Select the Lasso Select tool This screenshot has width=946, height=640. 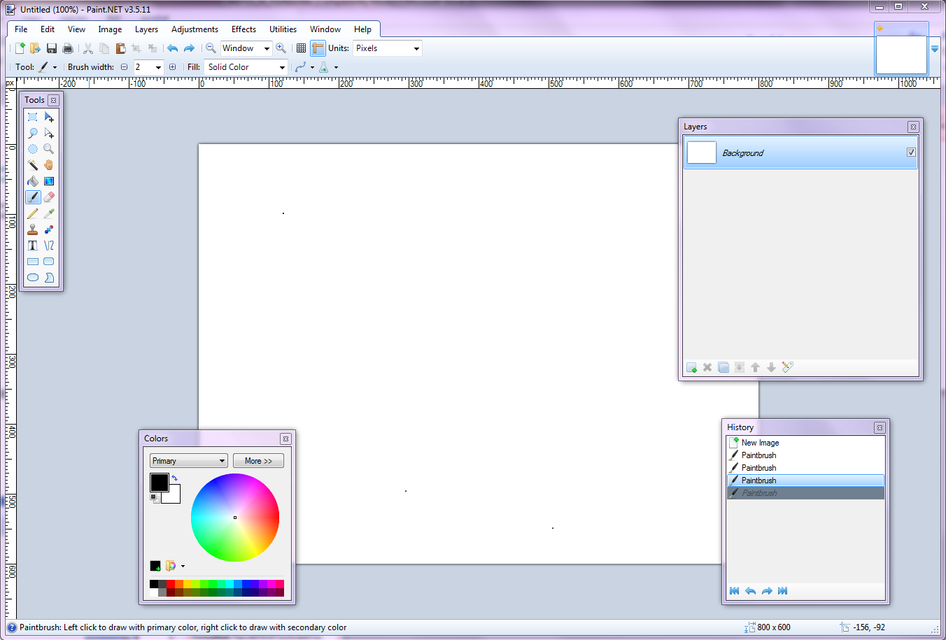click(x=33, y=133)
